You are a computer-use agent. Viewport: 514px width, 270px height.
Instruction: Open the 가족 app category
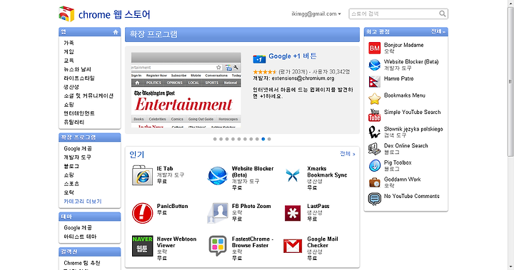(69, 43)
